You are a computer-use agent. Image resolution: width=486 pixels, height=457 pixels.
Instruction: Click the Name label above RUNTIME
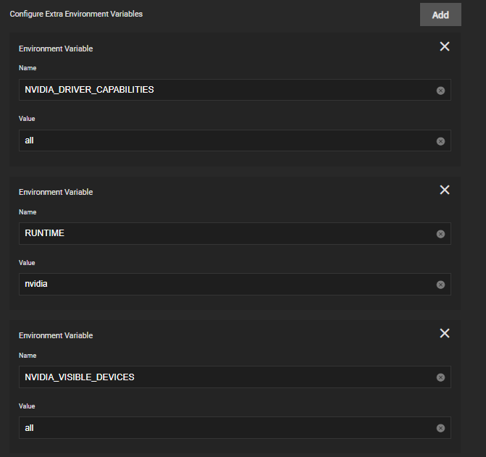[x=28, y=212]
